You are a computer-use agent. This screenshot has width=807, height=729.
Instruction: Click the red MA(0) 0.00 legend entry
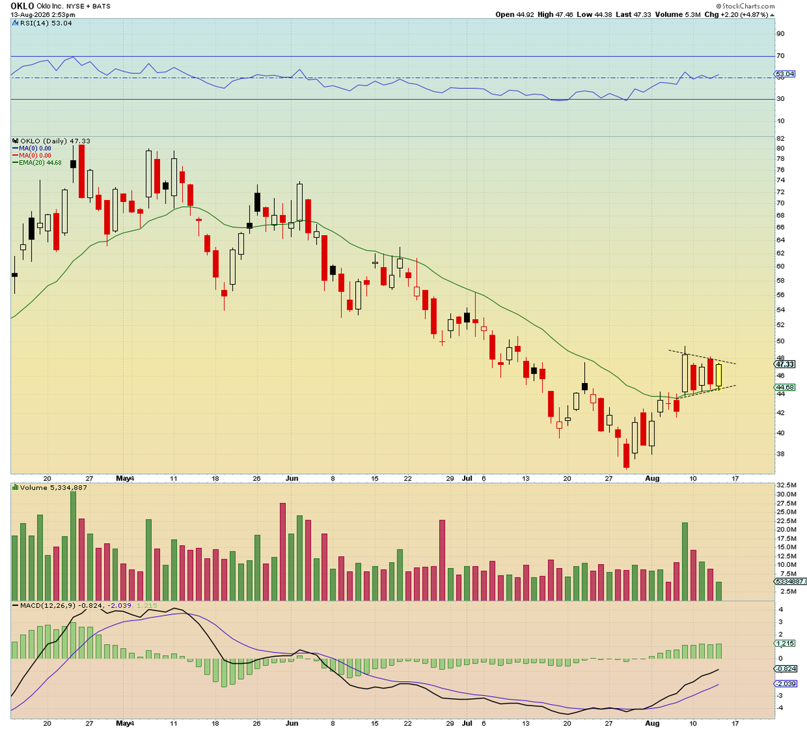click(35, 155)
